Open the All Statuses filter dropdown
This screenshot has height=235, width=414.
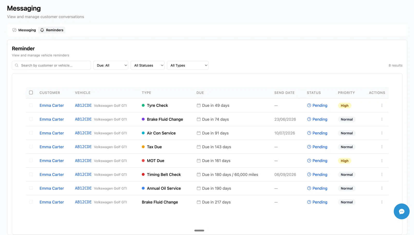[x=147, y=66]
